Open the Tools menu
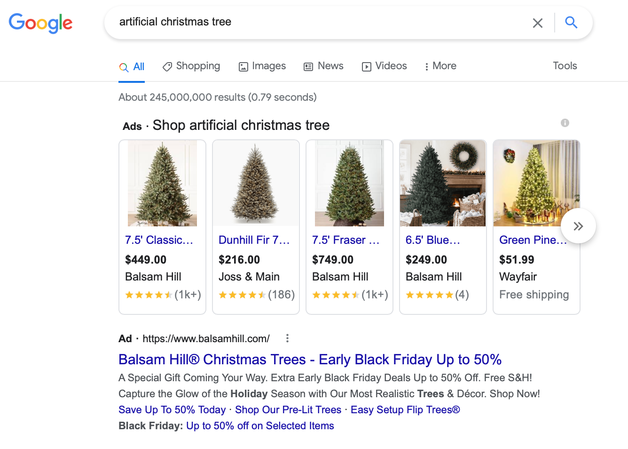 click(x=565, y=66)
